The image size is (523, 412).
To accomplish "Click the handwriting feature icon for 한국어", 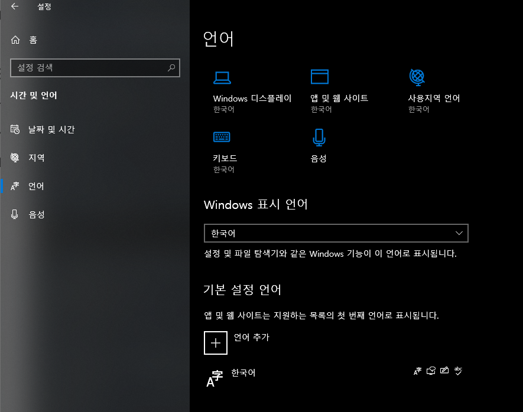I will (444, 370).
